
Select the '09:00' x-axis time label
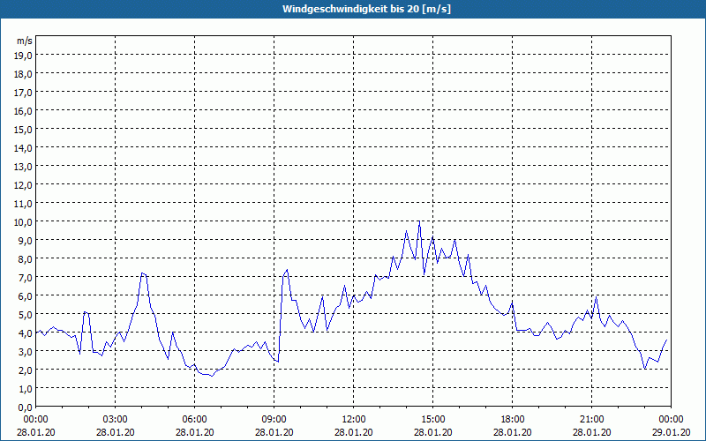pos(274,420)
